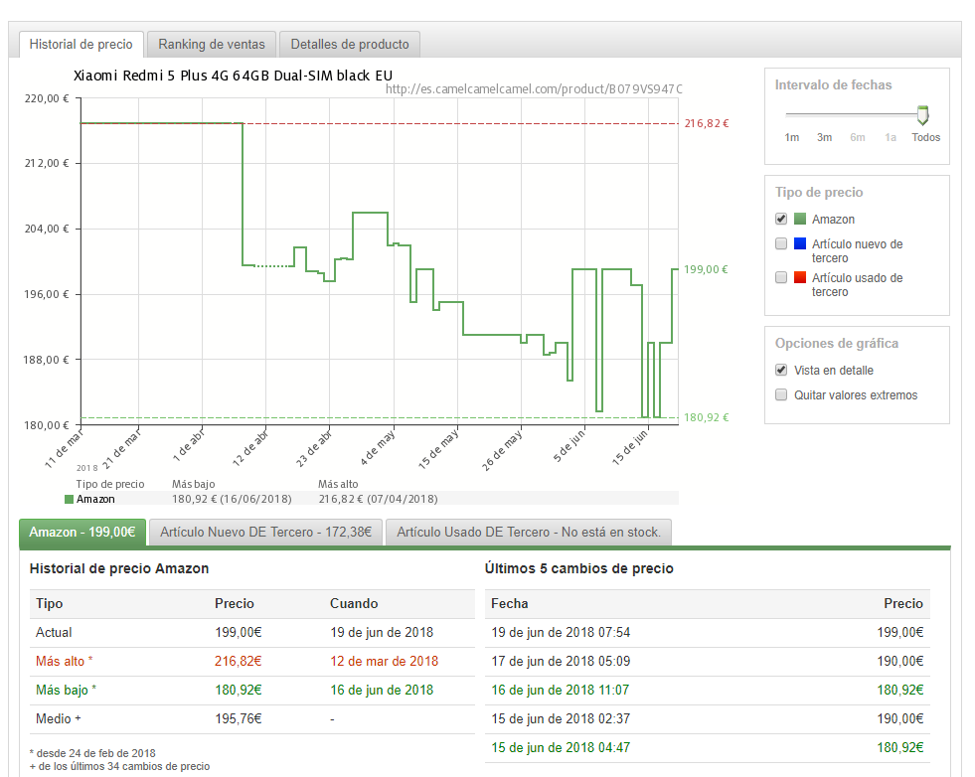Screen dimensions: 975x777
Task: Toggle Vista en detalle checkbox
Action: [x=781, y=370]
